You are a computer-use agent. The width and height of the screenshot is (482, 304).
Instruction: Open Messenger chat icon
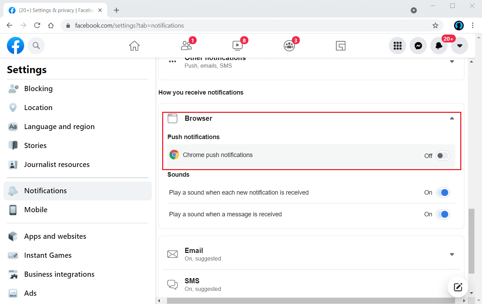[418, 46]
